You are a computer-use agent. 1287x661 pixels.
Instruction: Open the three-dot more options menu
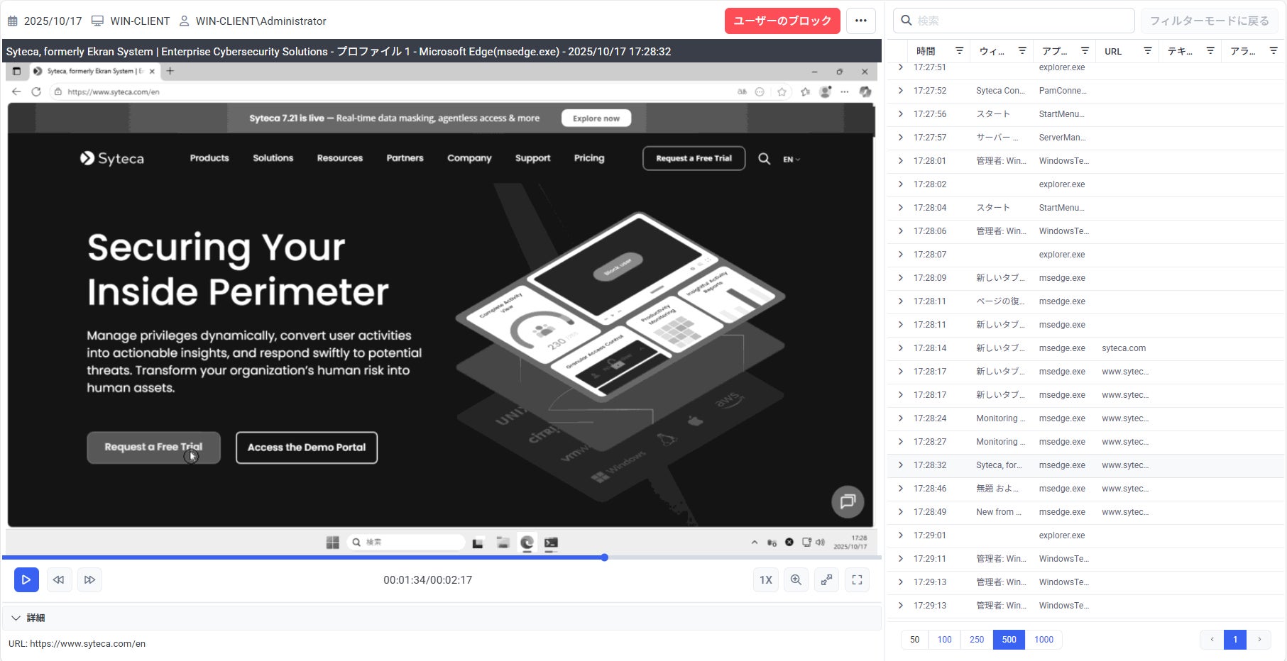pos(860,21)
